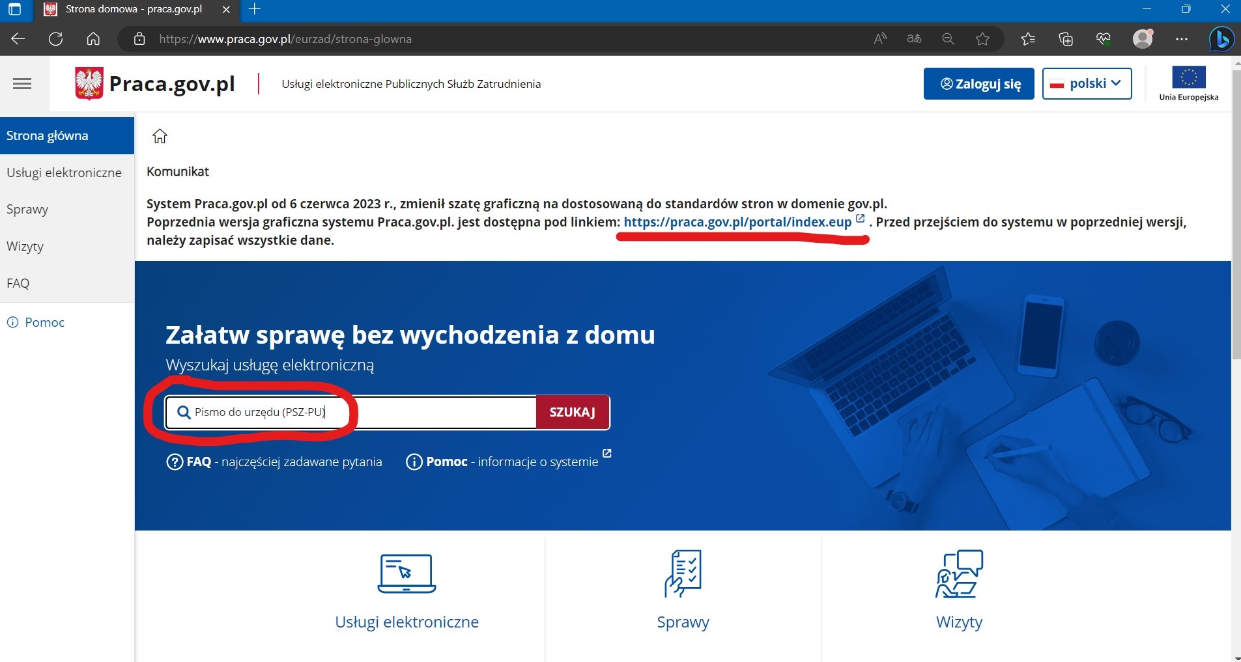Screen dimensions: 1241x662
Task: Click the service search input field
Action: click(351, 412)
